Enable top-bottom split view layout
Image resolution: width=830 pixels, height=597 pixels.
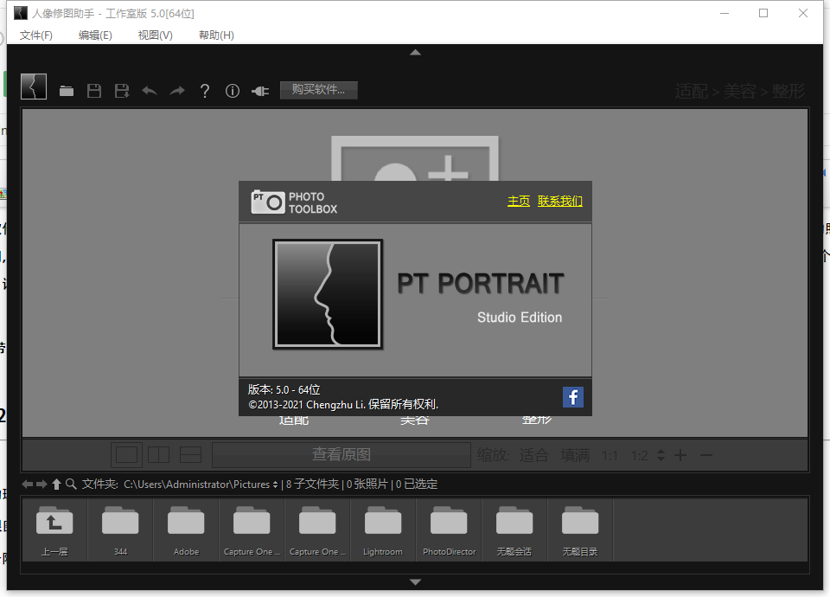pos(190,454)
